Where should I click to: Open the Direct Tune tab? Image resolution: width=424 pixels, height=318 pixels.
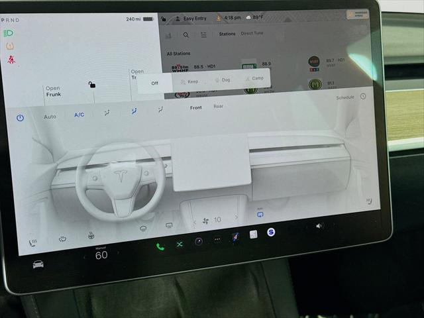click(252, 33)
